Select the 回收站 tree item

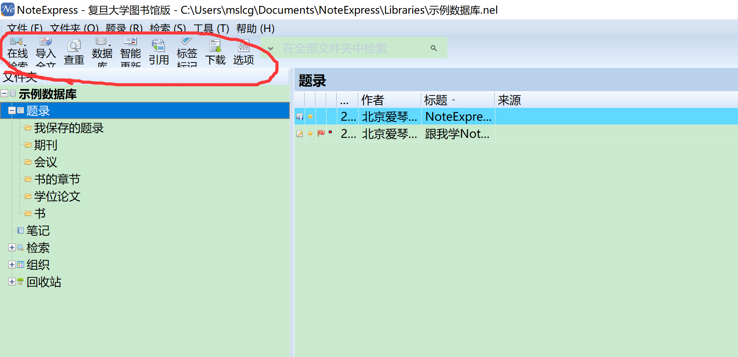pos(44,282)
